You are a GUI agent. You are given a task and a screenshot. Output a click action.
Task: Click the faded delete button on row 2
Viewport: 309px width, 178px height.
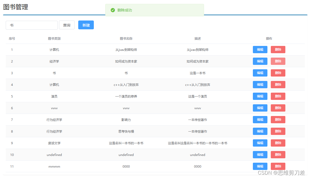coord(278,61)
